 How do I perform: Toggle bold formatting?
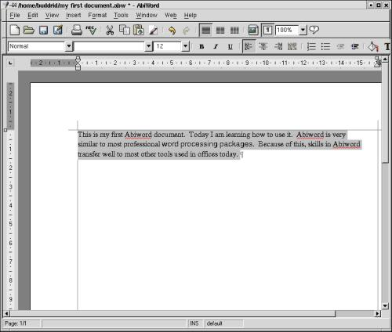(201, 47)
